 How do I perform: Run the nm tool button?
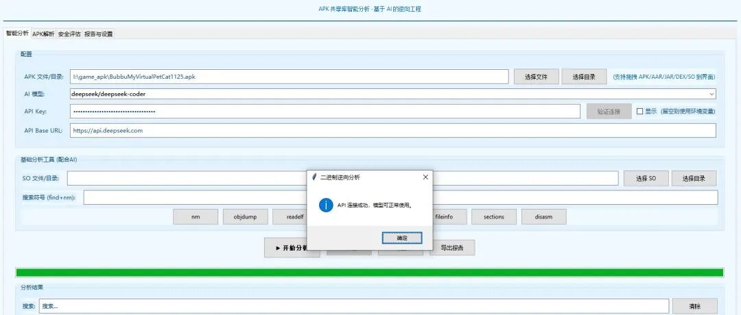coord(196,217)
